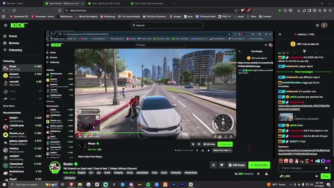Send the message with the Chat button
This screenshot has height=188, width=334.
click(325, 176)
